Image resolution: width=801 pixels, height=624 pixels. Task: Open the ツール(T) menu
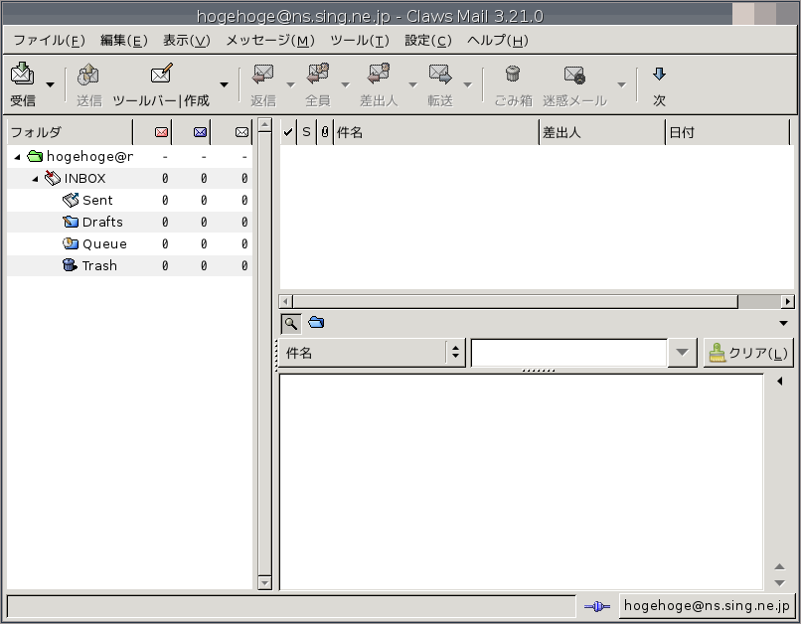pyautogui.click(x=360, y=41)
